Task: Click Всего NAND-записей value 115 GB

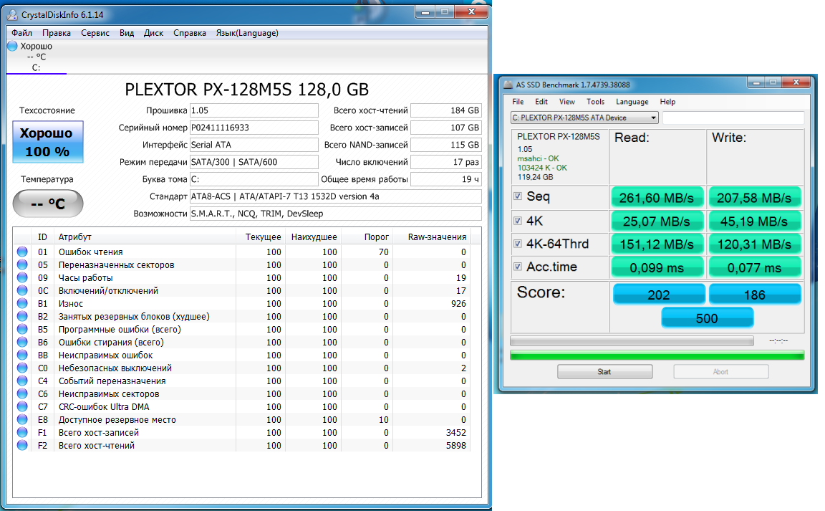Action: tap(445, 144)
